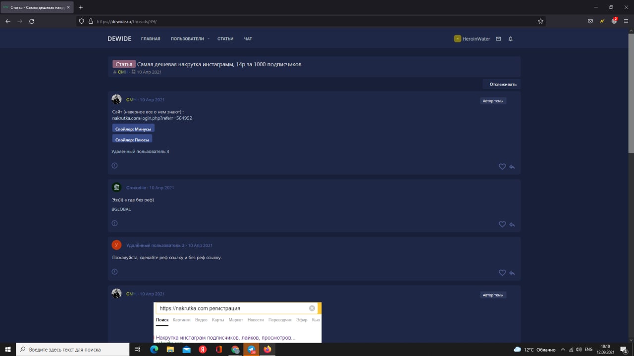Image resolution: width=634 pixels, height=356 pixels.
Task: Open CMH avatar in first post
Action: click(116, 99)
